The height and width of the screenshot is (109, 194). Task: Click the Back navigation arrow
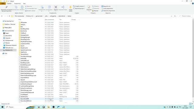click(2, 16)
